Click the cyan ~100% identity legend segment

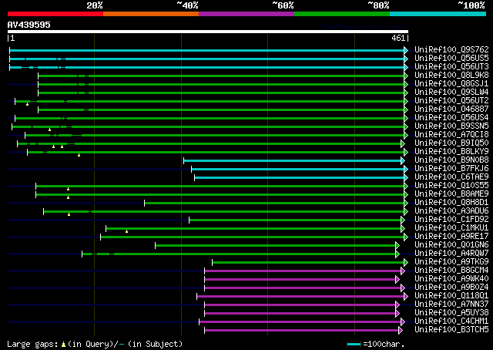[438, 14]
